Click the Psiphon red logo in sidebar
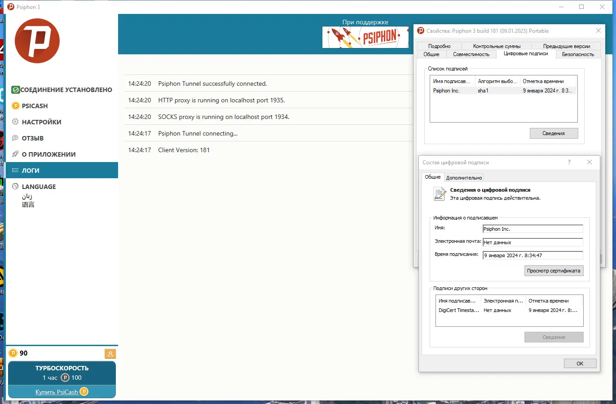This screenshot has height=404, width=616. tap(37, 41)
